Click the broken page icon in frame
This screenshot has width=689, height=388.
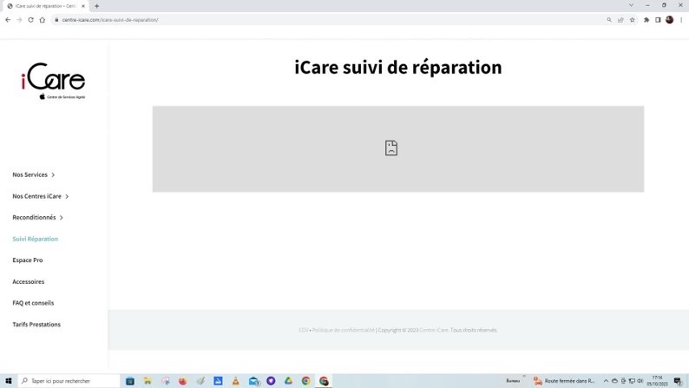(391, 148)
